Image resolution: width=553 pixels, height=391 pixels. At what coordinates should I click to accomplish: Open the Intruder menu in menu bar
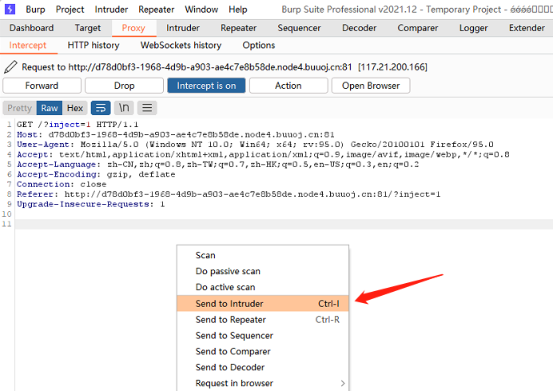111,9
